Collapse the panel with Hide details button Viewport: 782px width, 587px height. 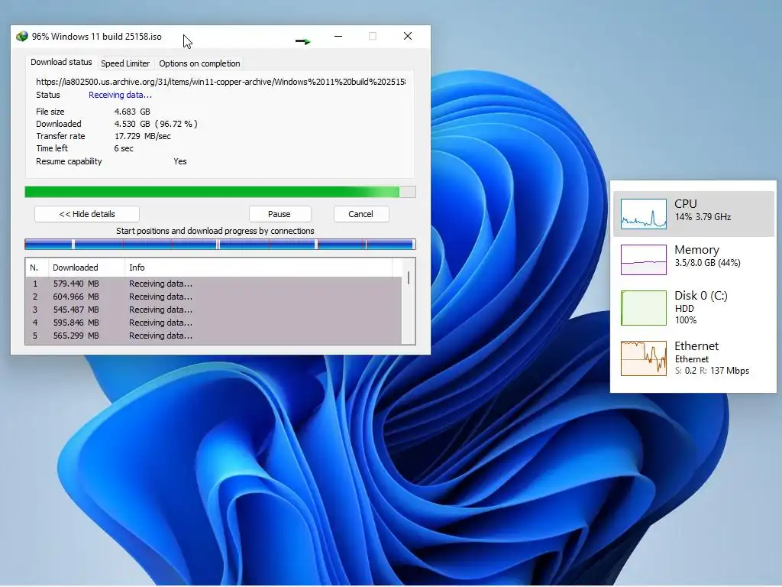pos(87,214)
